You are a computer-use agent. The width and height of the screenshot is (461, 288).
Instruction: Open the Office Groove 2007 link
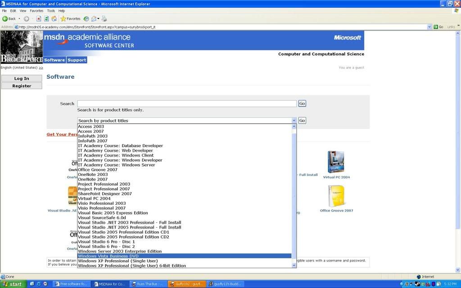(x=336, y=211)
